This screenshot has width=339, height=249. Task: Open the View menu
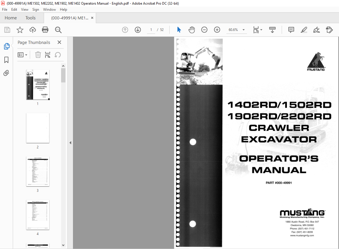[x=25, y=10]
